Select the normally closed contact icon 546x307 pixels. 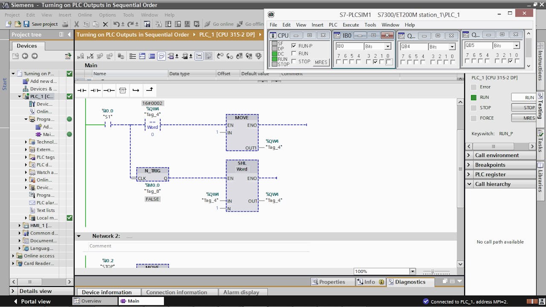tap(95, 90)
